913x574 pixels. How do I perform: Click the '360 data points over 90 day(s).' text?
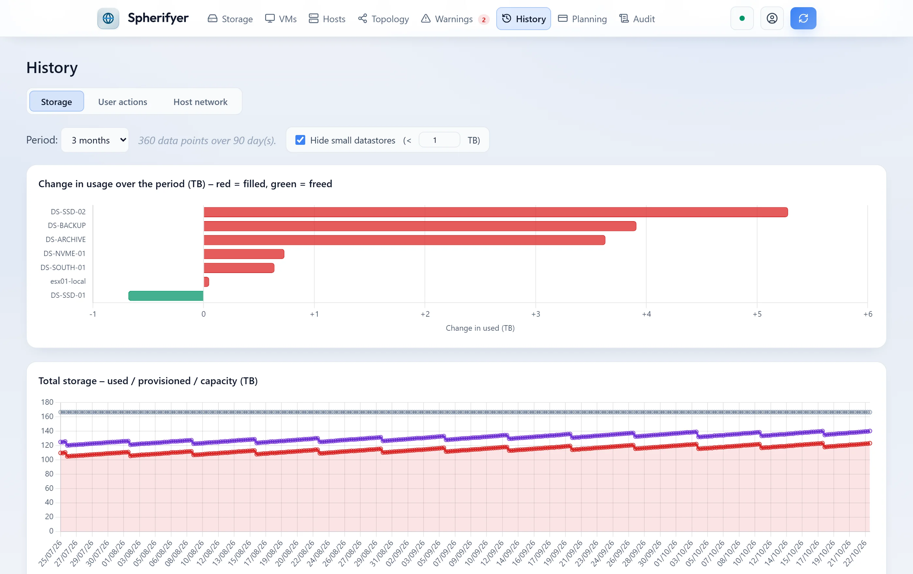coord(207,141)
